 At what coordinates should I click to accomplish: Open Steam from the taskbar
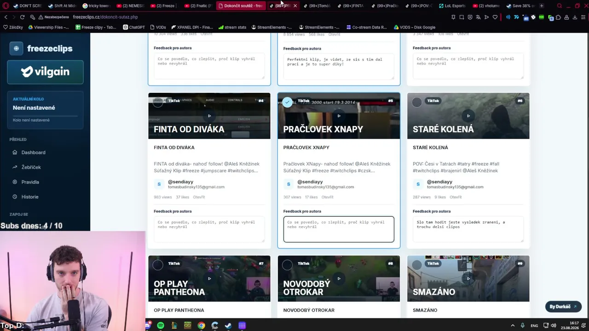[228, 325]
